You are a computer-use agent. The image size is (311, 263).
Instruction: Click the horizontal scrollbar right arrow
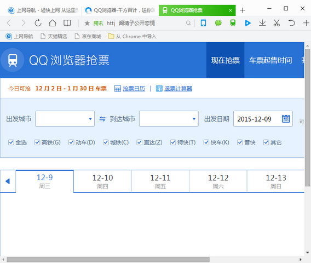301,259
